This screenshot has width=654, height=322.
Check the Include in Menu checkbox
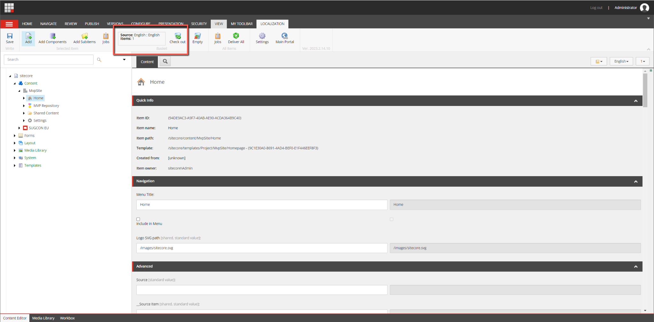click(138, 219)
